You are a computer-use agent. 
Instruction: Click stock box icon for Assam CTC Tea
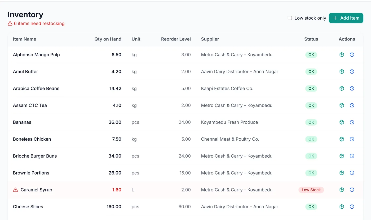pos(342,105)
